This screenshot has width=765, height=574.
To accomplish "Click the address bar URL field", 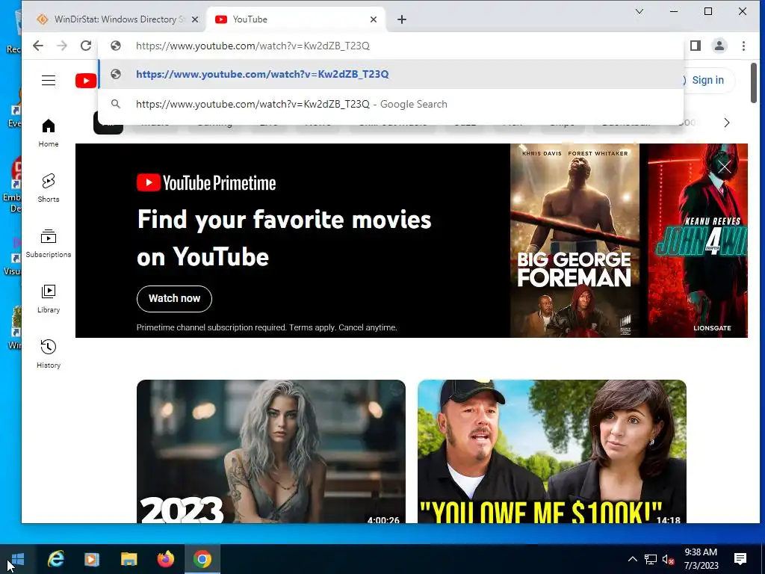I will pyautogui.click(x=390, y=46).
